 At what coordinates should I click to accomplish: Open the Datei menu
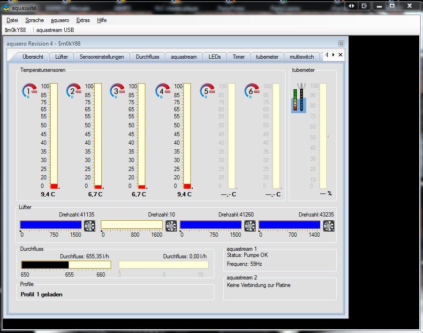(12, 20)
